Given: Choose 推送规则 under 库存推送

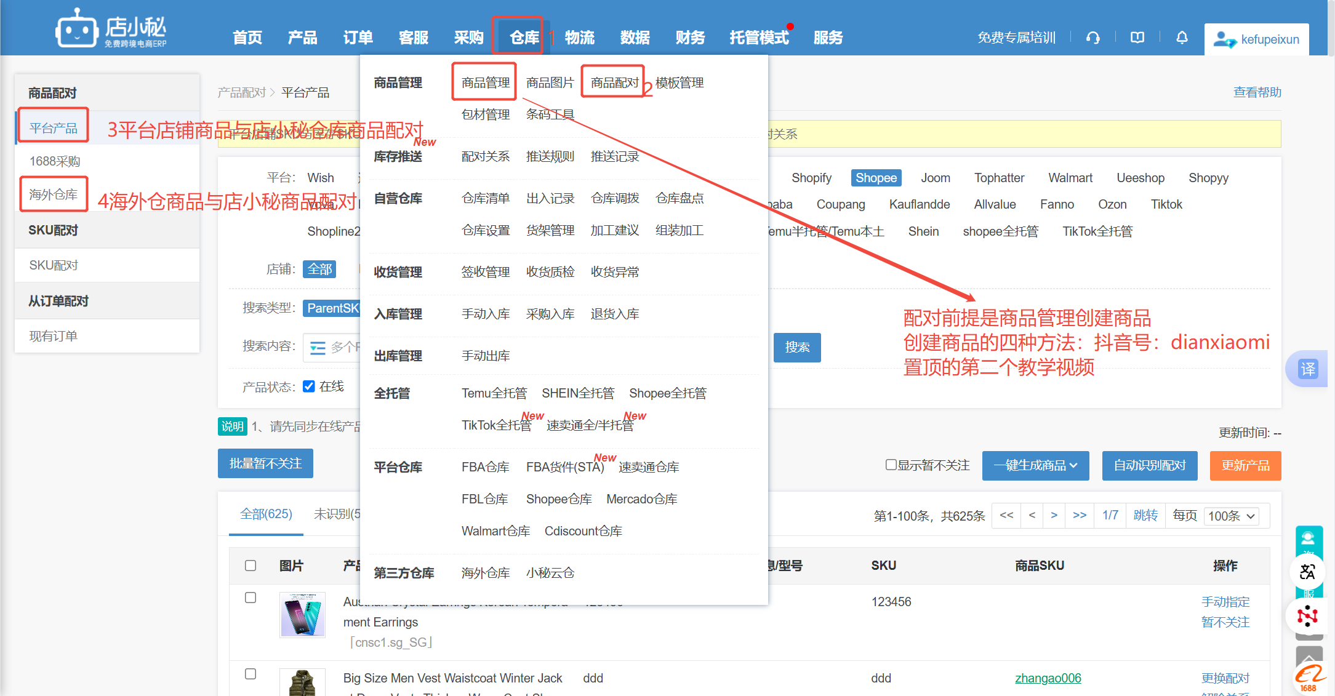Looking at the screenshot, I should (550, 156).
